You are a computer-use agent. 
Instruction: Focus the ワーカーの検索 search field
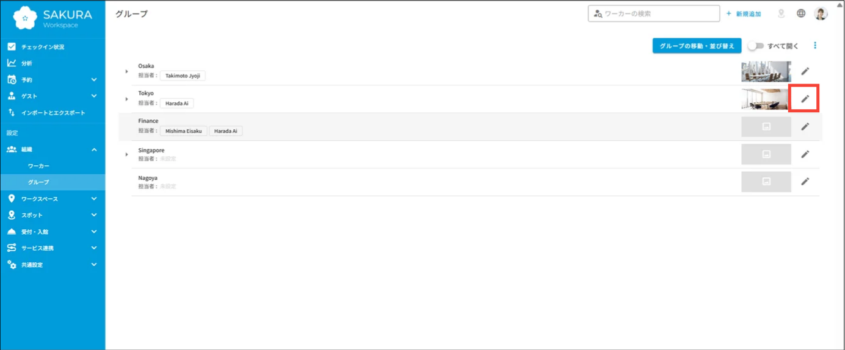coord(654,13)
